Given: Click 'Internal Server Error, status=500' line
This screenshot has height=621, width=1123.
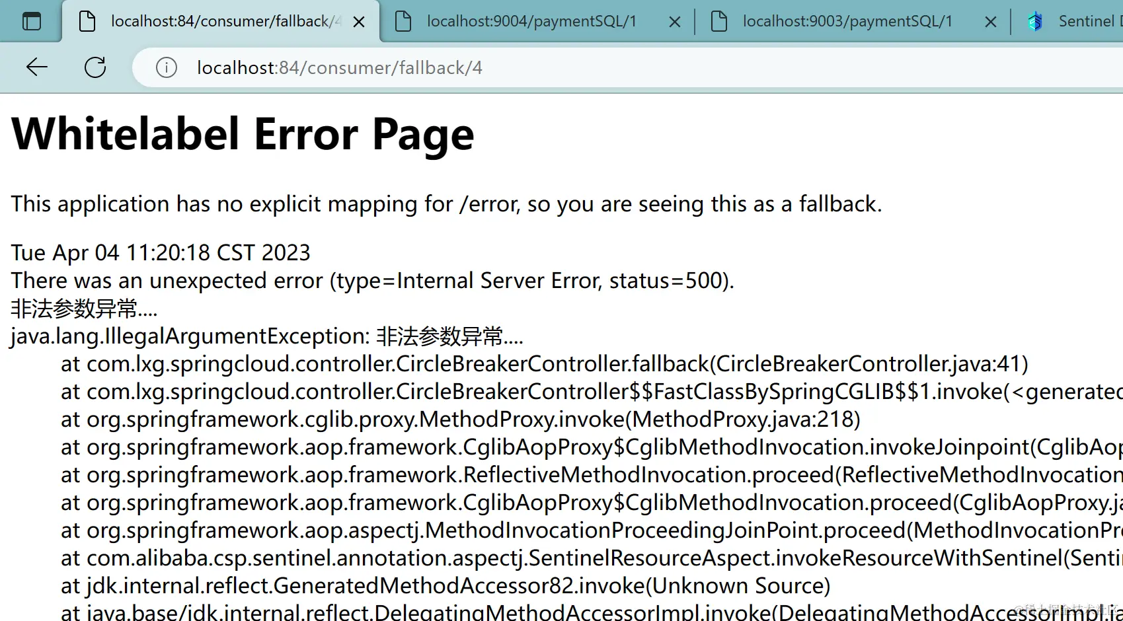Looking at the screenshot, I should (x=373, y=281).
